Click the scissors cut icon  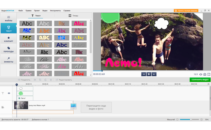35,80
